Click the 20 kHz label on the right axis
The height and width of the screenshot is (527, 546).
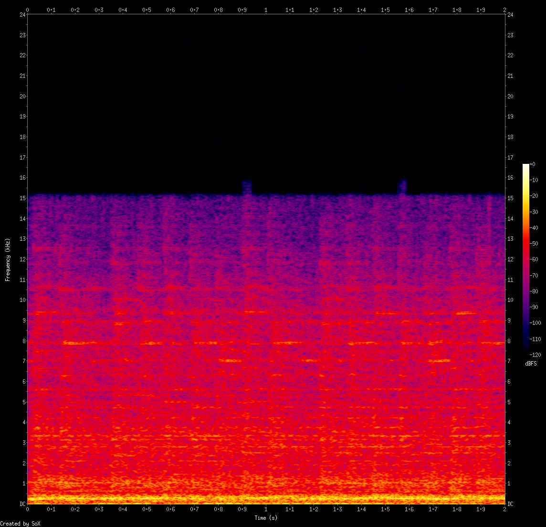(x=510, y=96)
